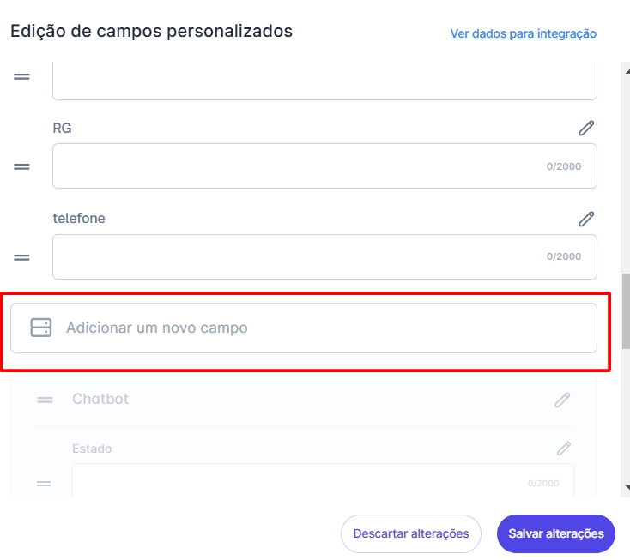Edit the Estado field with pencil icon
The image size is (630, 560).
coord(564,448)
